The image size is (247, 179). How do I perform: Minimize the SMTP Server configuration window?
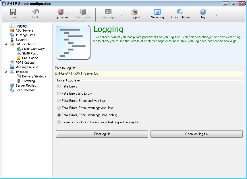pos(225,3)
